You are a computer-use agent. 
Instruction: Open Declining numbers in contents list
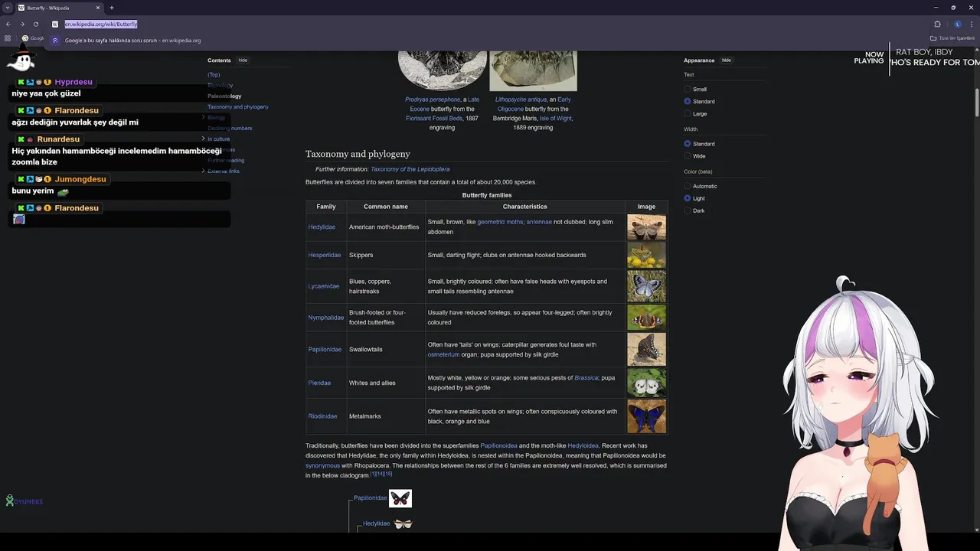pos(230,128)
